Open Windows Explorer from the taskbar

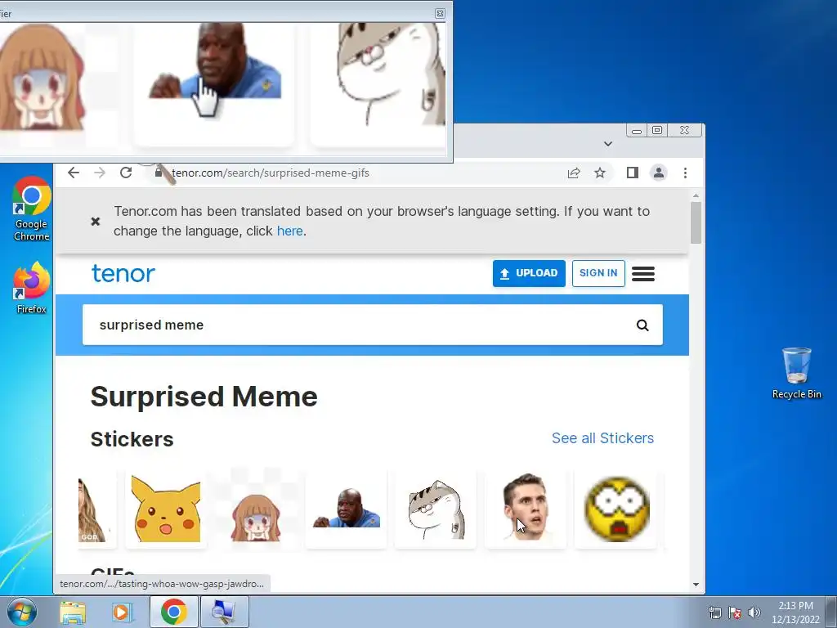click(73, 612)
